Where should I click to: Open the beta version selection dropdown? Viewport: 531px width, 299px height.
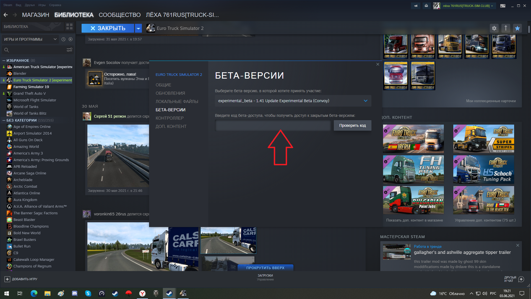pos(293,101)
